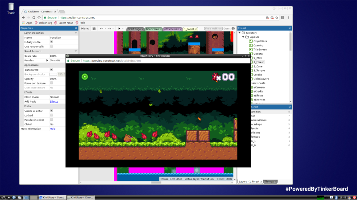The height and width of the screenshot is (200, 357).
Task: Enable the Locked checkbox
Action: [x=51, y=115]
